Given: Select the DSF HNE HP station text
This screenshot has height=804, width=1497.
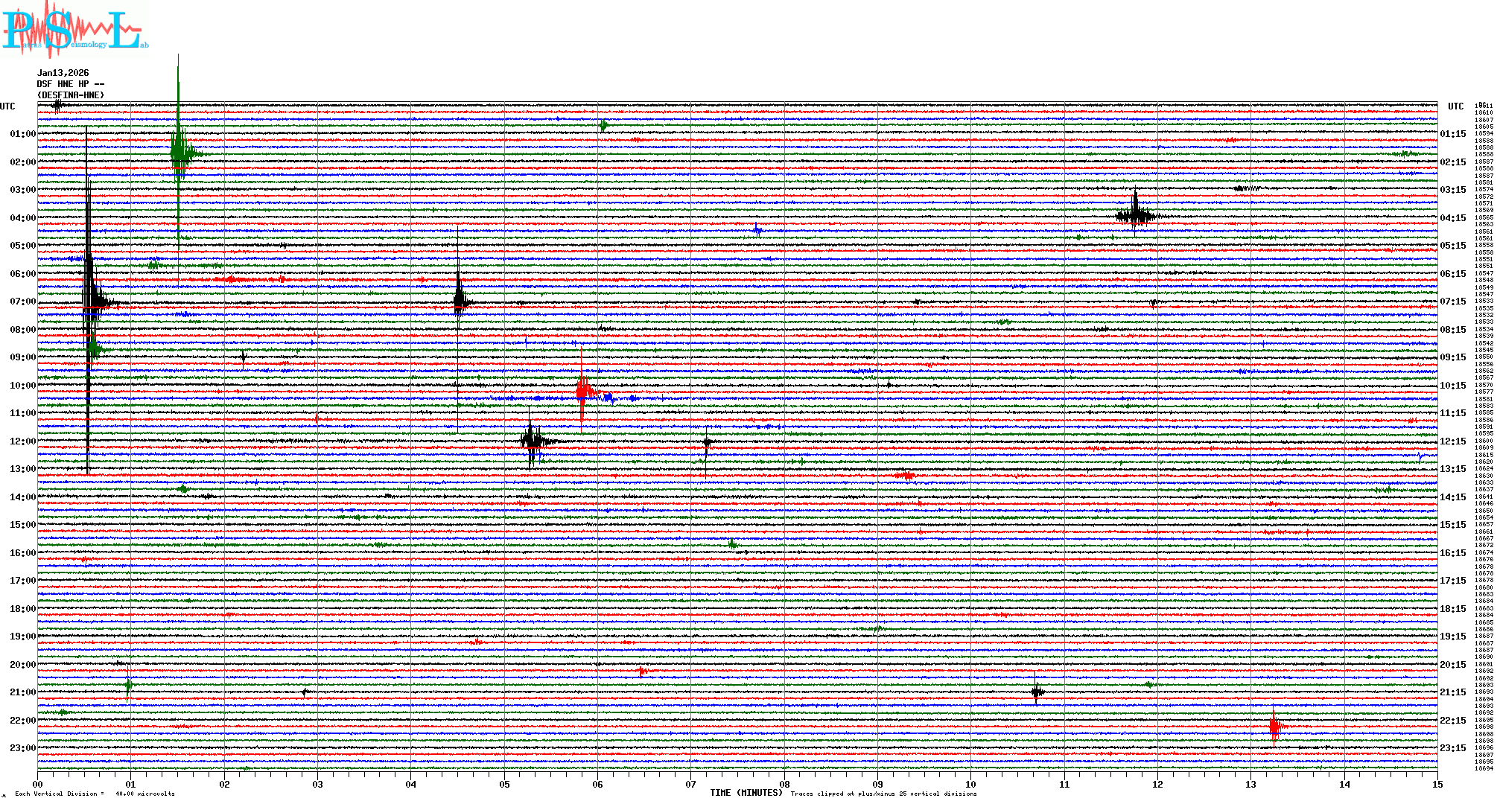Looking at the screenshot, I should click(70, 84).
